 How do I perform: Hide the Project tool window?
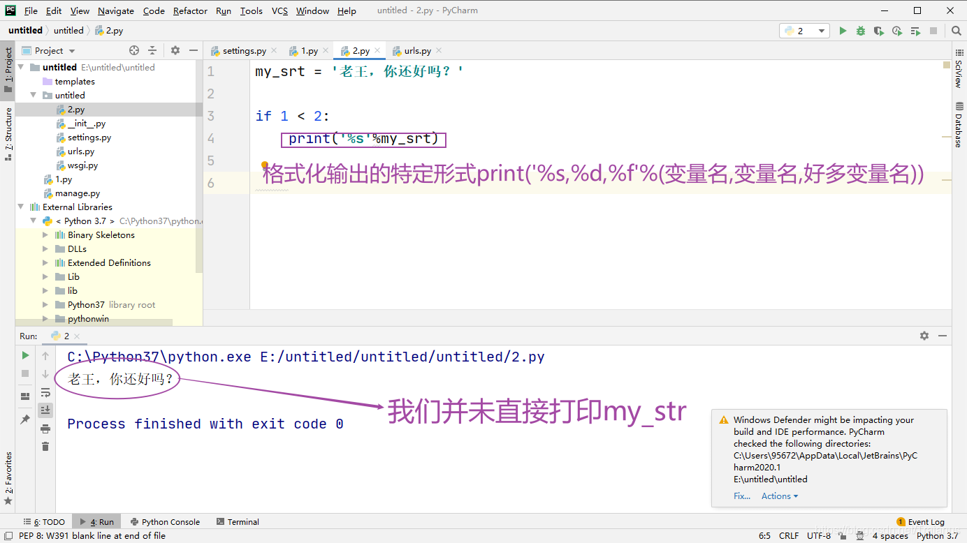[193, 50]
